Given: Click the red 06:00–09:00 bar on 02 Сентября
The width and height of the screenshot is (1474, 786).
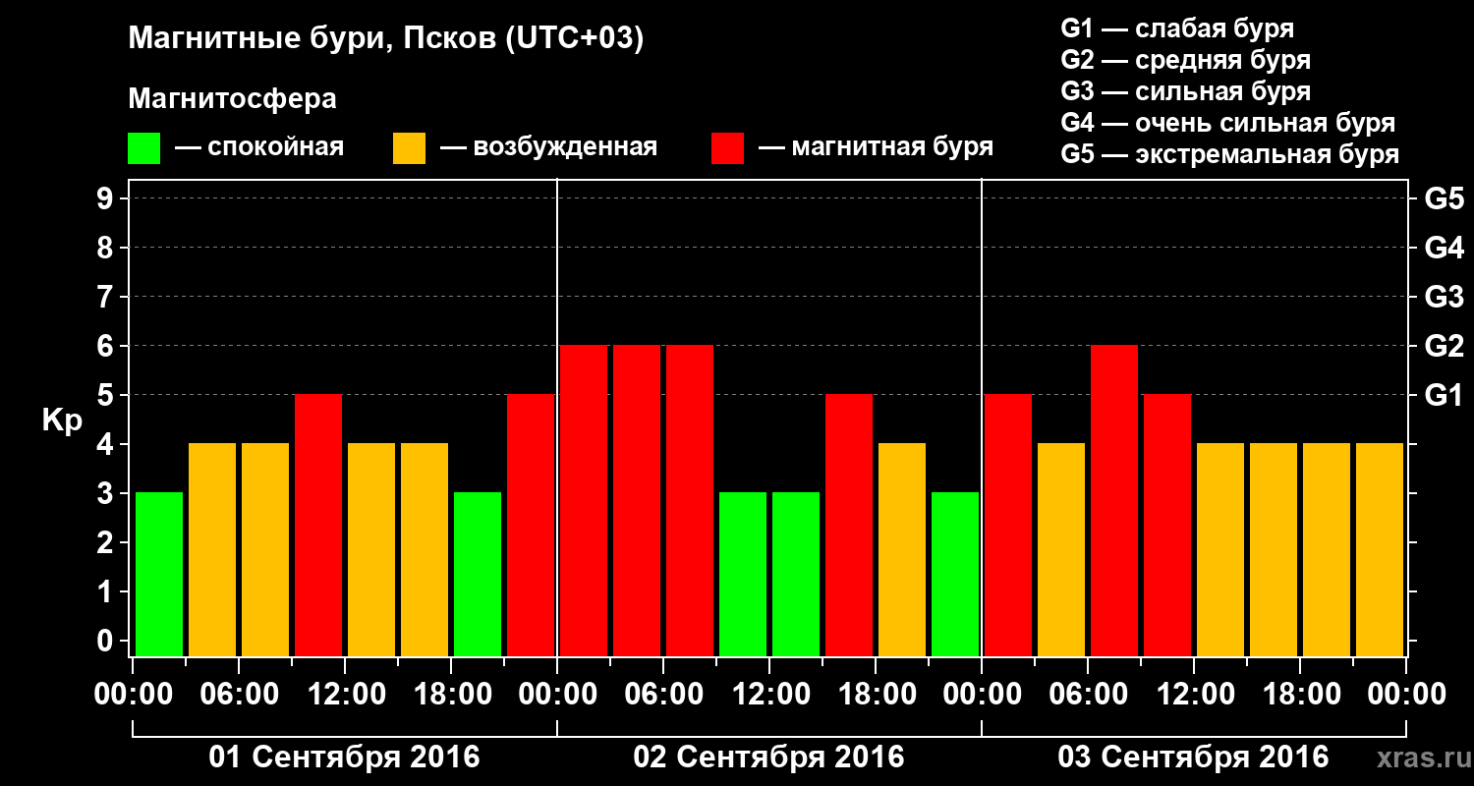Looking at the screenshot, I should pyautogui.click(x=690, y=500).
